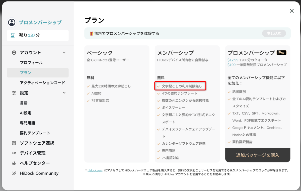The height and width of the screenshot is (191, 301).
Task: Click 追加パッケージを購入 button
Action: click(x=258, y=155)
